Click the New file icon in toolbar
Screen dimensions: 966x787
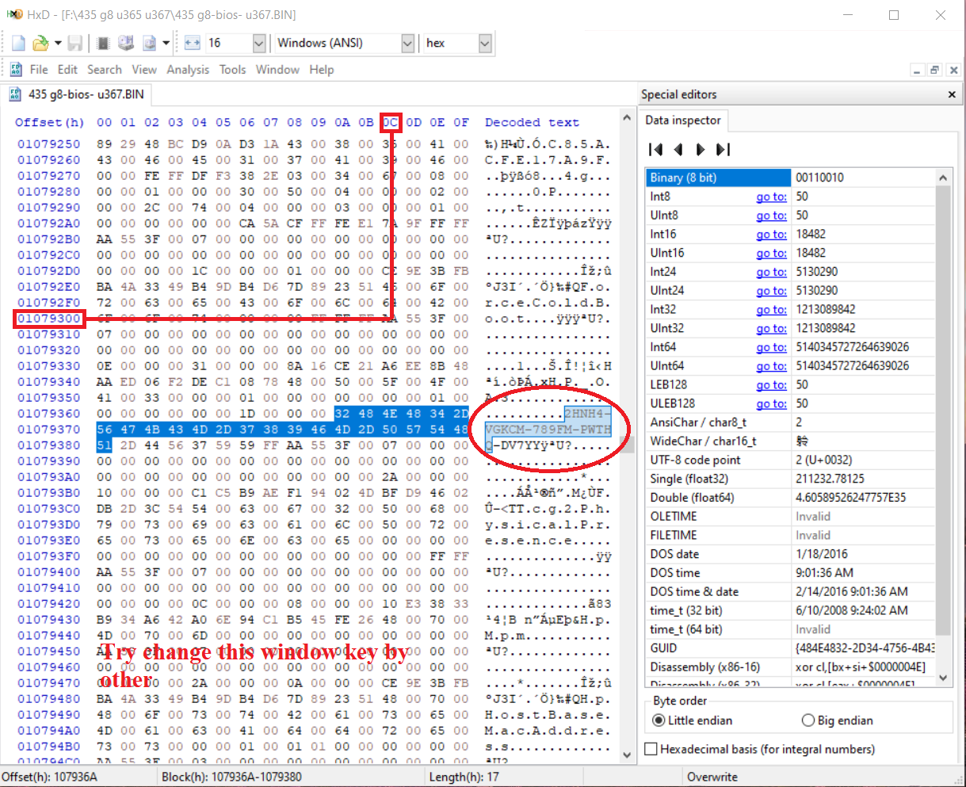click(18, 43)
